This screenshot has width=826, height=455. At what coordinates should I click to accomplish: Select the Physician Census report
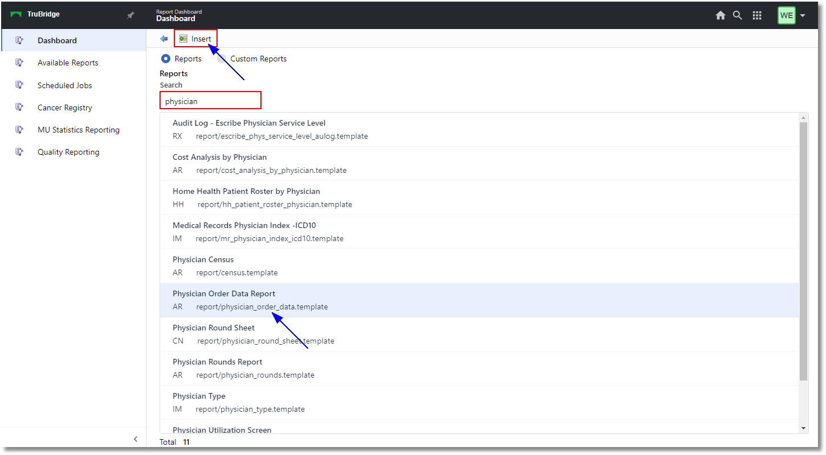[x=479, y=266]
